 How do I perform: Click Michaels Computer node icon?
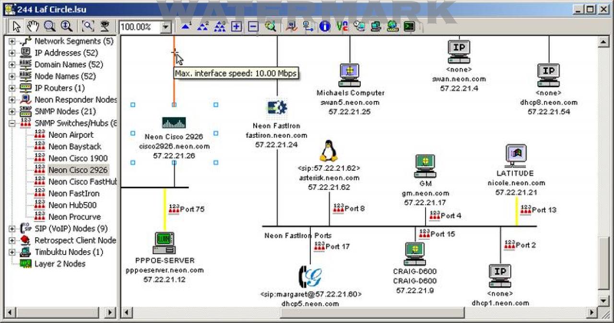click(x=349, y=75)
